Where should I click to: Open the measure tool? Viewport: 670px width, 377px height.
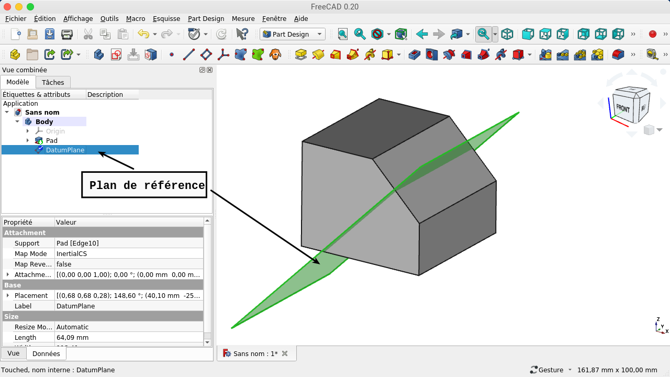[652, 54]
